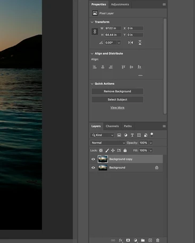Filter layers for smart objects

coord(146,135)
